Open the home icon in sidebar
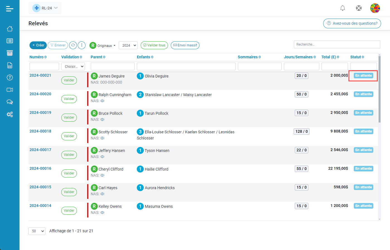 tap(10, 29)
